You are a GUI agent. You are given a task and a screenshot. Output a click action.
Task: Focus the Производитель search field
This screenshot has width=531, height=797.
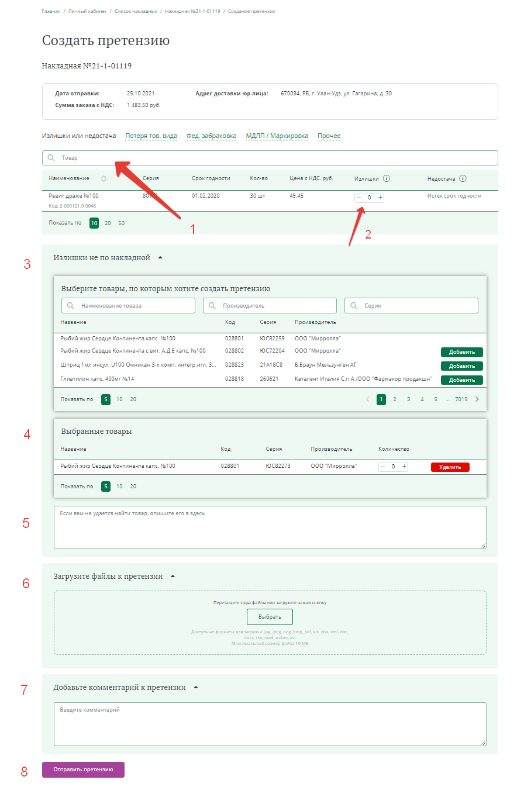point(270,306)
